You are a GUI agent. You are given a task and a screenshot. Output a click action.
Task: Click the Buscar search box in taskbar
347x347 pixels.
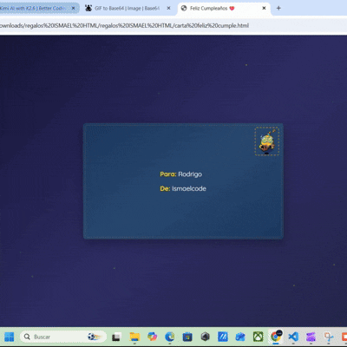tap(63, 337)
